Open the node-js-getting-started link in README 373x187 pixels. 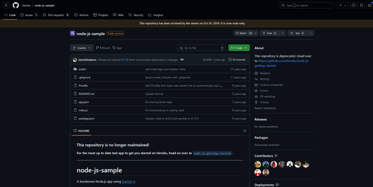(212, 153)
